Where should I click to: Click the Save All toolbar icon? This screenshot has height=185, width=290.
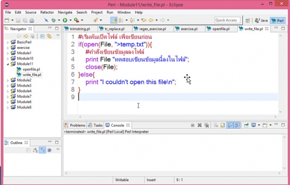click(x=25, y=20)
